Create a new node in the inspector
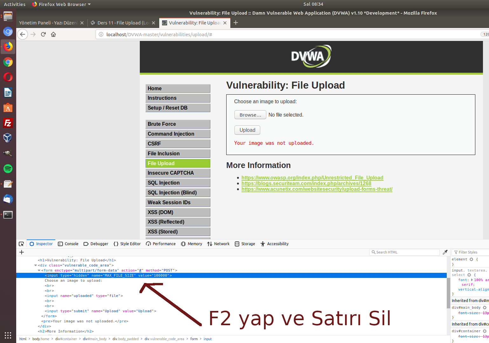This screenshot has height=343, width=489. point(22,252)
